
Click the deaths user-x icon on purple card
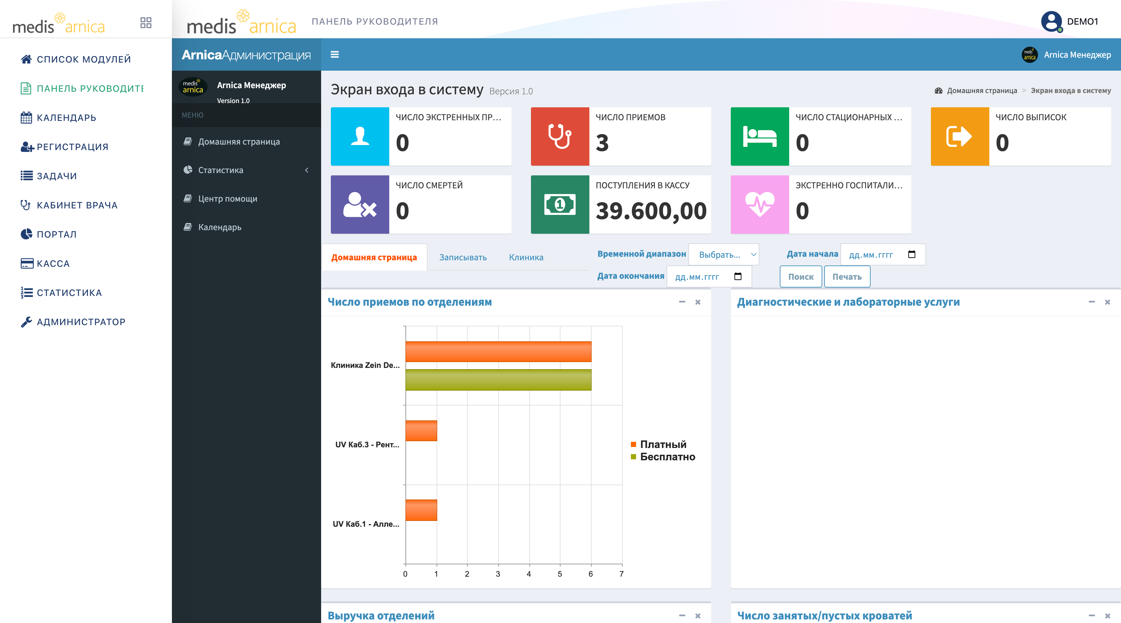click(x=360, y=204)
